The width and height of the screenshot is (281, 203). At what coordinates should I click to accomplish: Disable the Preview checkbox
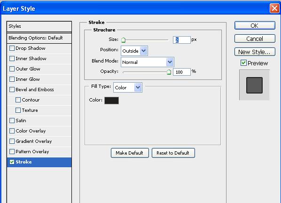pos(243,63)
